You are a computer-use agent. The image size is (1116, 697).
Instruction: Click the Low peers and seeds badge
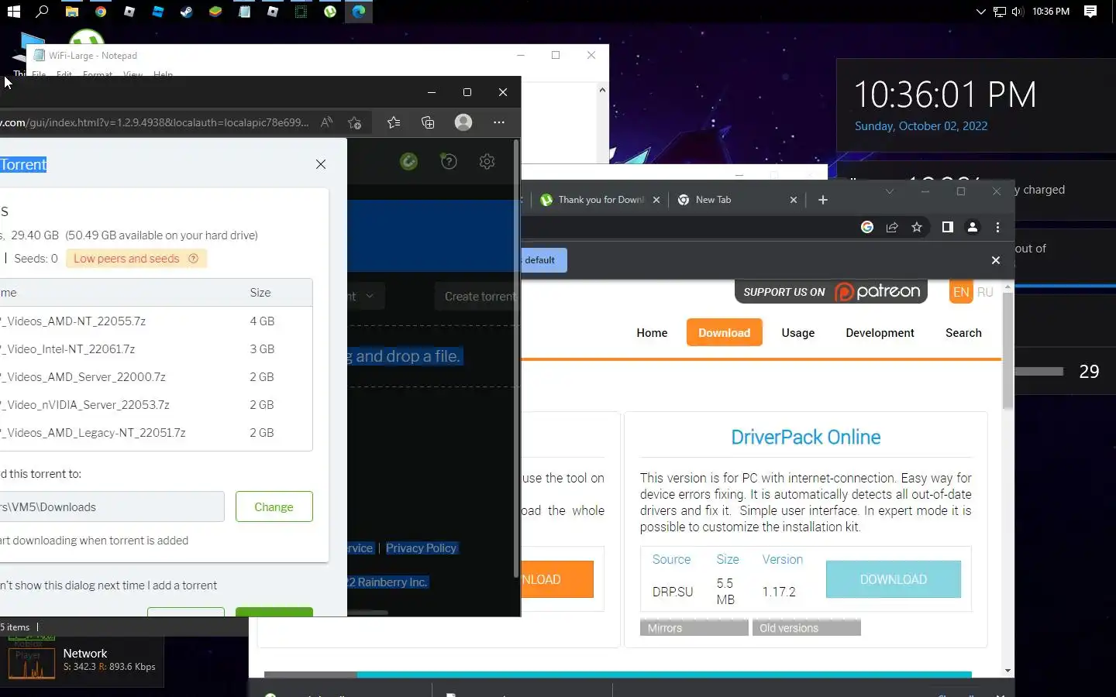pos(136,259)
